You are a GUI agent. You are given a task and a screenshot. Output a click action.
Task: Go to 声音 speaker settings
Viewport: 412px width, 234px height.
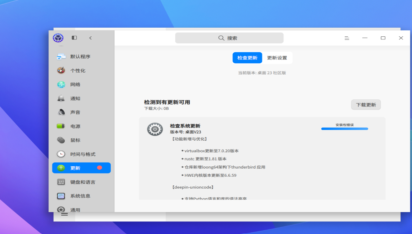point(81,112)
